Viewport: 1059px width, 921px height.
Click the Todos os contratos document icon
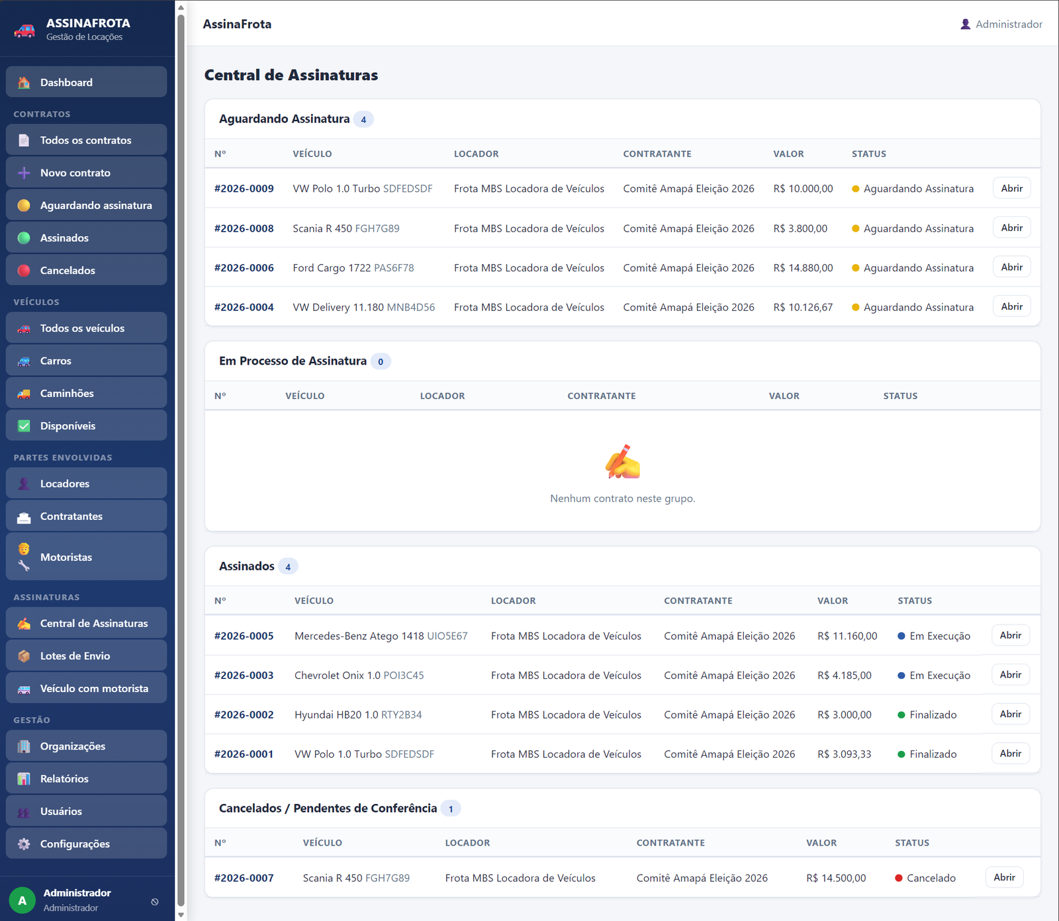(x=24, y=140)
